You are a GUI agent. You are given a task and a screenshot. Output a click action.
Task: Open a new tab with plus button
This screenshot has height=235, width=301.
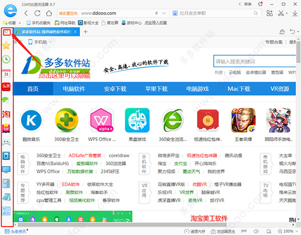point(86,32)
